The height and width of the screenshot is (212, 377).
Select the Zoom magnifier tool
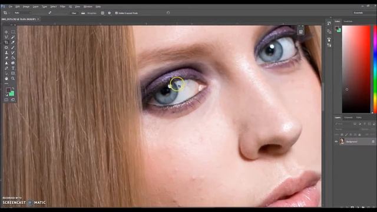point(13,78)
